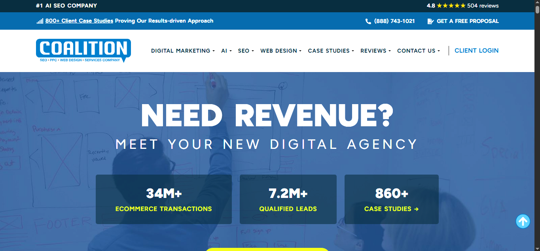Click the page vertical scrollbar thumb
Screen dimensions: 540x251
coord(537,9)
